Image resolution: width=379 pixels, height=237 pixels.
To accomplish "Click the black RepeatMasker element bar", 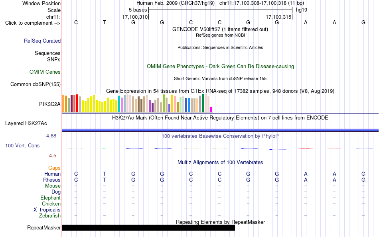I will click(x=148, y=227).
